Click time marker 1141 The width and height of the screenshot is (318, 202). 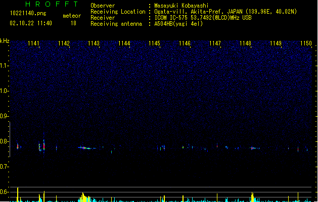click(x=33, y=43)
